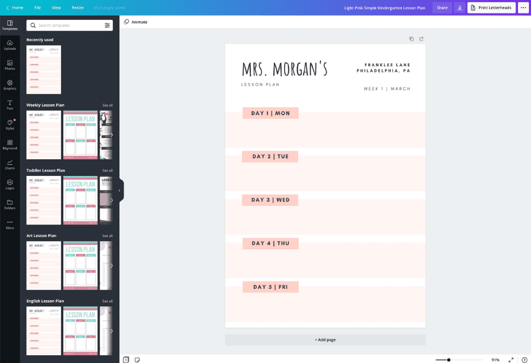531x363 pixels.
Task: Open the search filter options
Action: (108, 25)
